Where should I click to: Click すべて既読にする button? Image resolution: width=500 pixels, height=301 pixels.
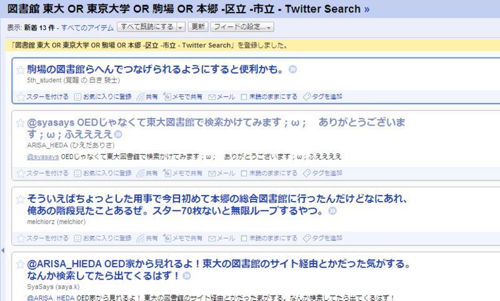point(147,27)
